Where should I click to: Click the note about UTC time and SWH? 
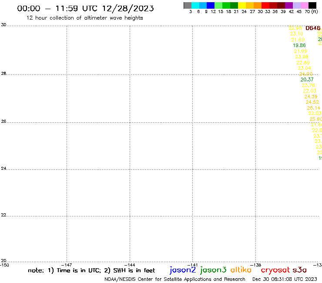[91, 270]
